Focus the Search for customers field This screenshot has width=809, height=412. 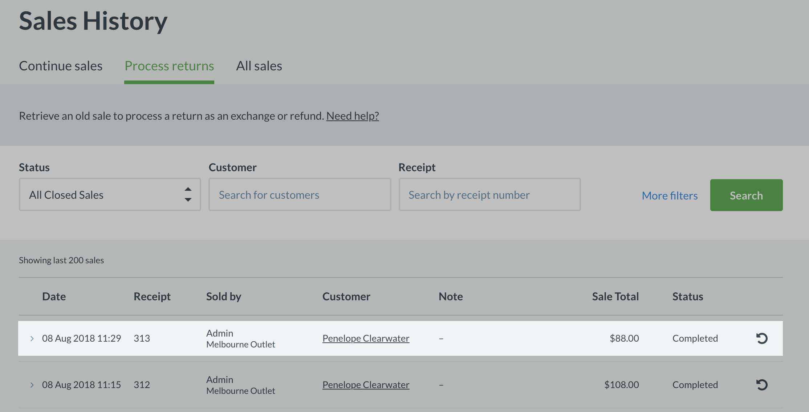point(300,195)
